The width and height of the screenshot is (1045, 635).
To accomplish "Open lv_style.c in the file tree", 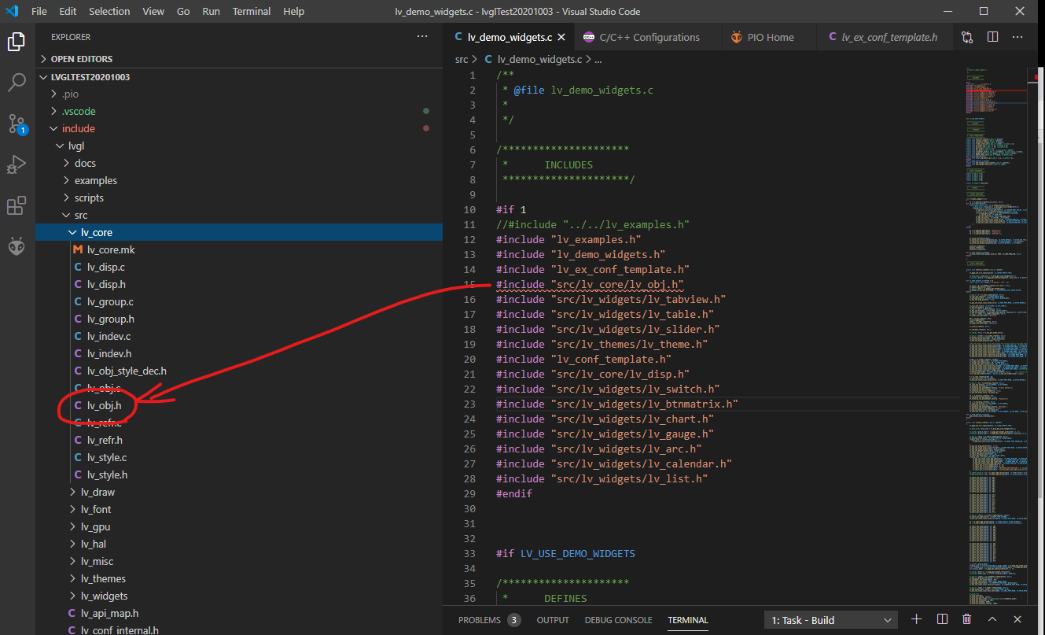I will click(x=239, y=457).
